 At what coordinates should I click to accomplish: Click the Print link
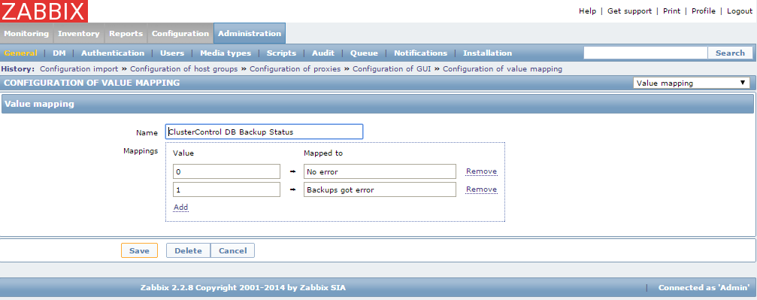point(671,11)
